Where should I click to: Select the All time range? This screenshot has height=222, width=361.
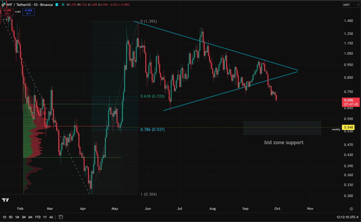(51, 217)
